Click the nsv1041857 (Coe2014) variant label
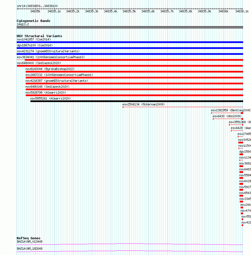 tap(34, 40)
